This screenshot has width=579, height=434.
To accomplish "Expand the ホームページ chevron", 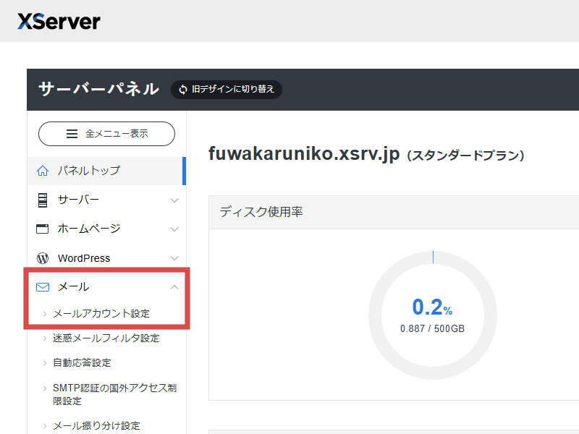I will pos(174,229).
